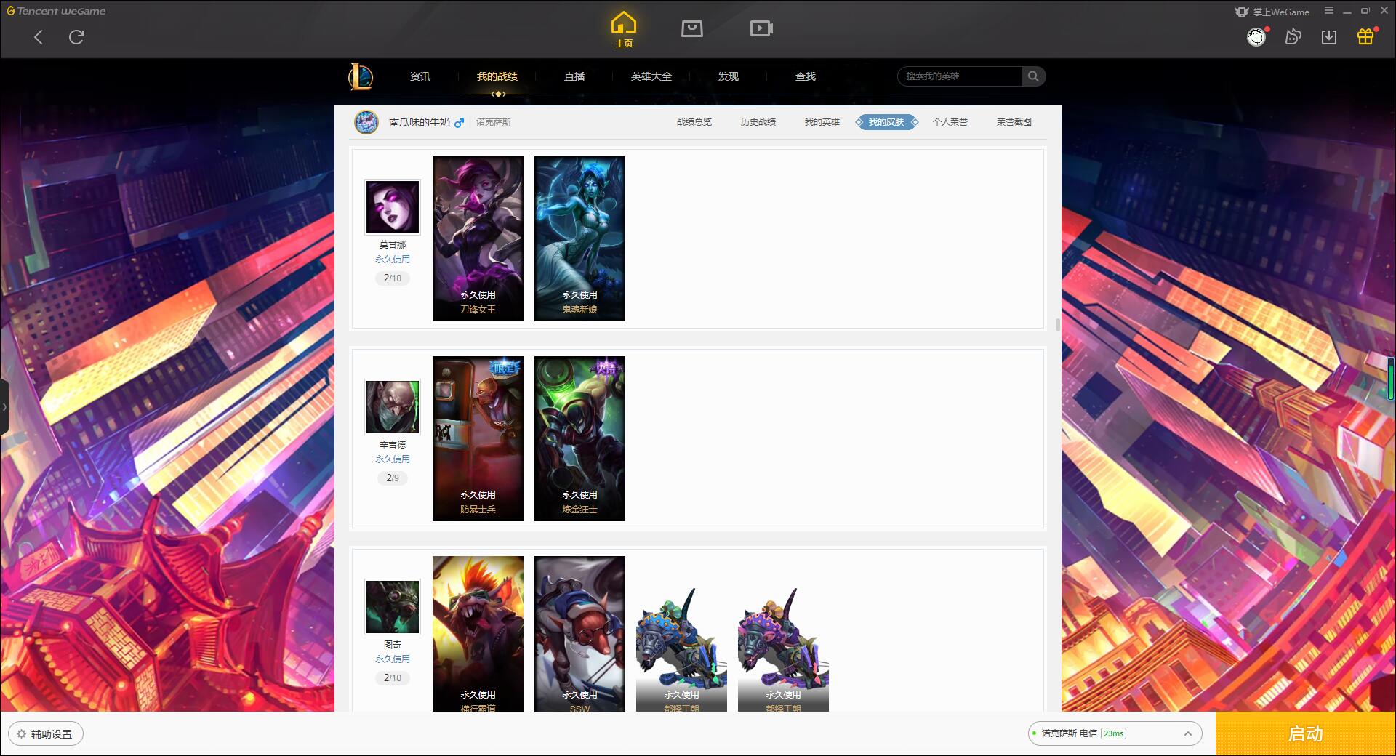Open the 资讯 tab
1396x756 pixels.
coord(420,76)
